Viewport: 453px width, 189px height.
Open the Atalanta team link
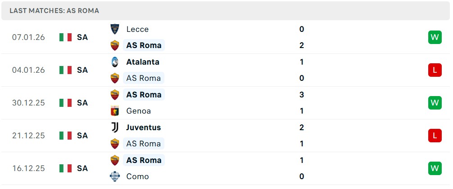pos(143,62)
